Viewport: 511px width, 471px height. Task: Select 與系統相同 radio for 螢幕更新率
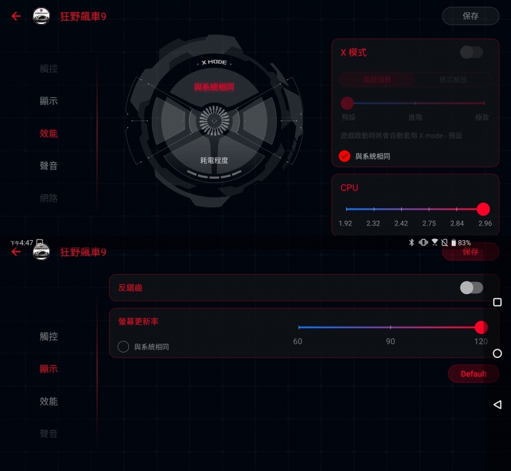(x=123, y=347)
